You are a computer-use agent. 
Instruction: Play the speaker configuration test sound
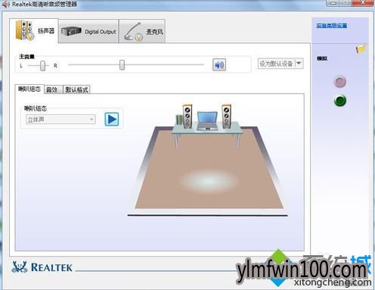112,119
